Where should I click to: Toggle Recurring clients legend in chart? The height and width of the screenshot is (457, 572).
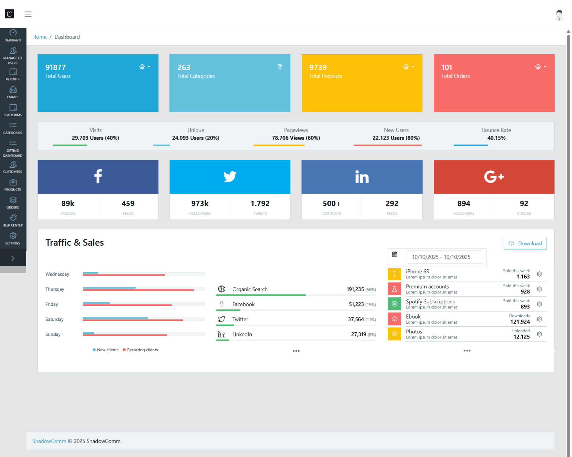coord(140,350)
